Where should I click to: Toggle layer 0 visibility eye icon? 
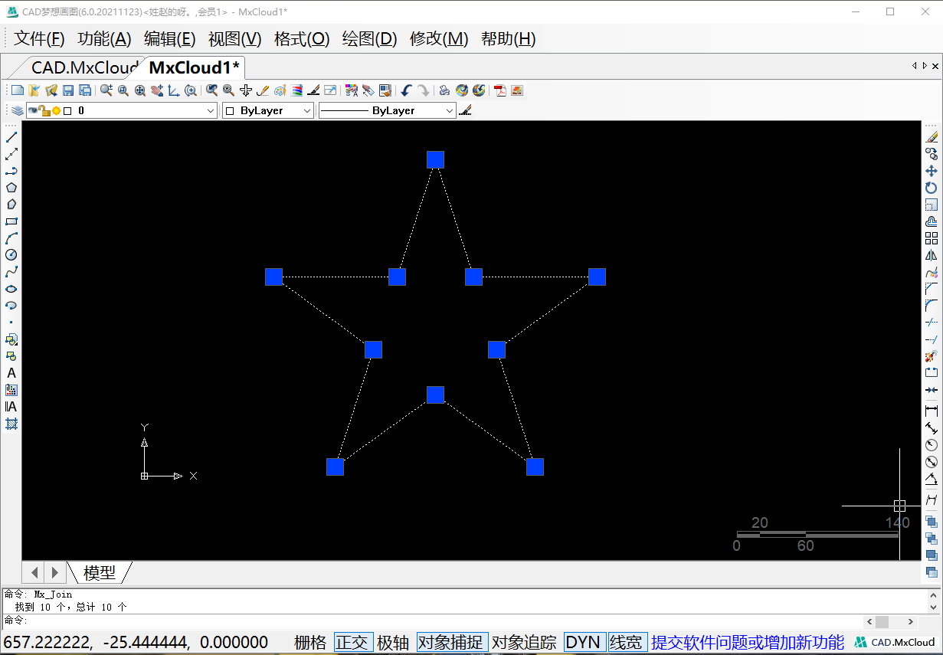pos(33,111)
